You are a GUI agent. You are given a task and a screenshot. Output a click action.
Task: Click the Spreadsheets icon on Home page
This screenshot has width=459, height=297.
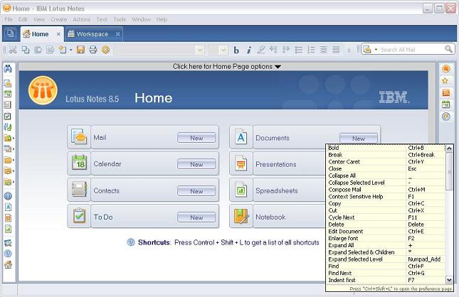coord(241,190)
